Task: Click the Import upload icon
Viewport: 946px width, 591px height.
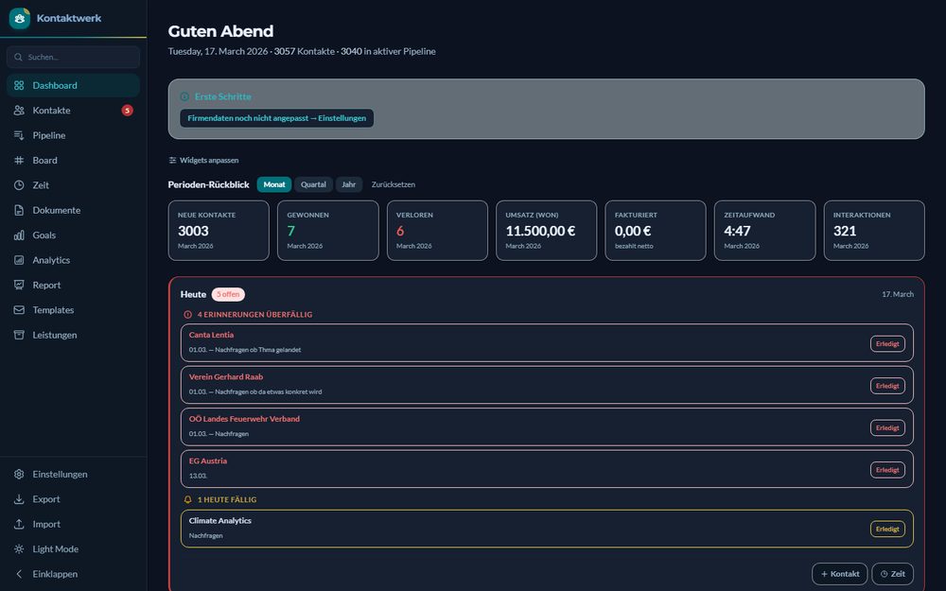Action: coord(17,524)
